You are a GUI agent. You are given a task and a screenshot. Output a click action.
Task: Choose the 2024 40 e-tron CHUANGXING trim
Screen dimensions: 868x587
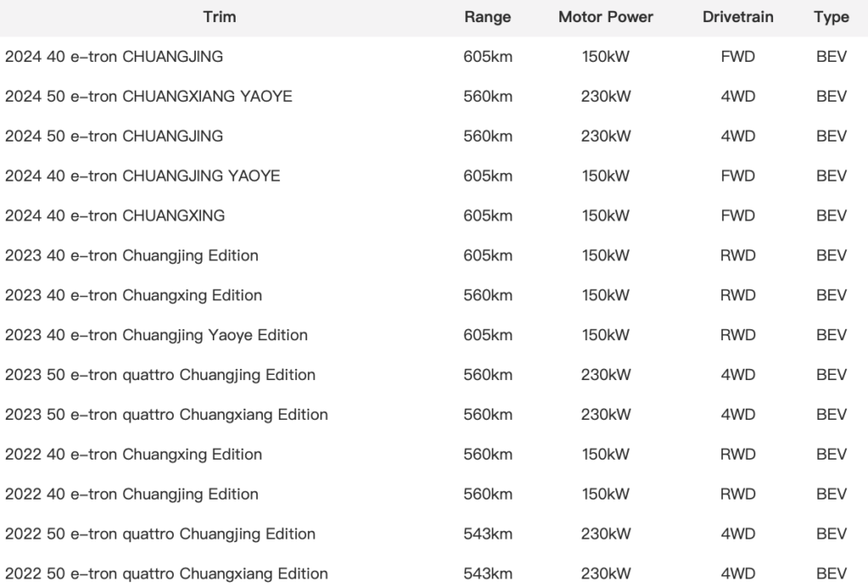[x=115, y=216]
